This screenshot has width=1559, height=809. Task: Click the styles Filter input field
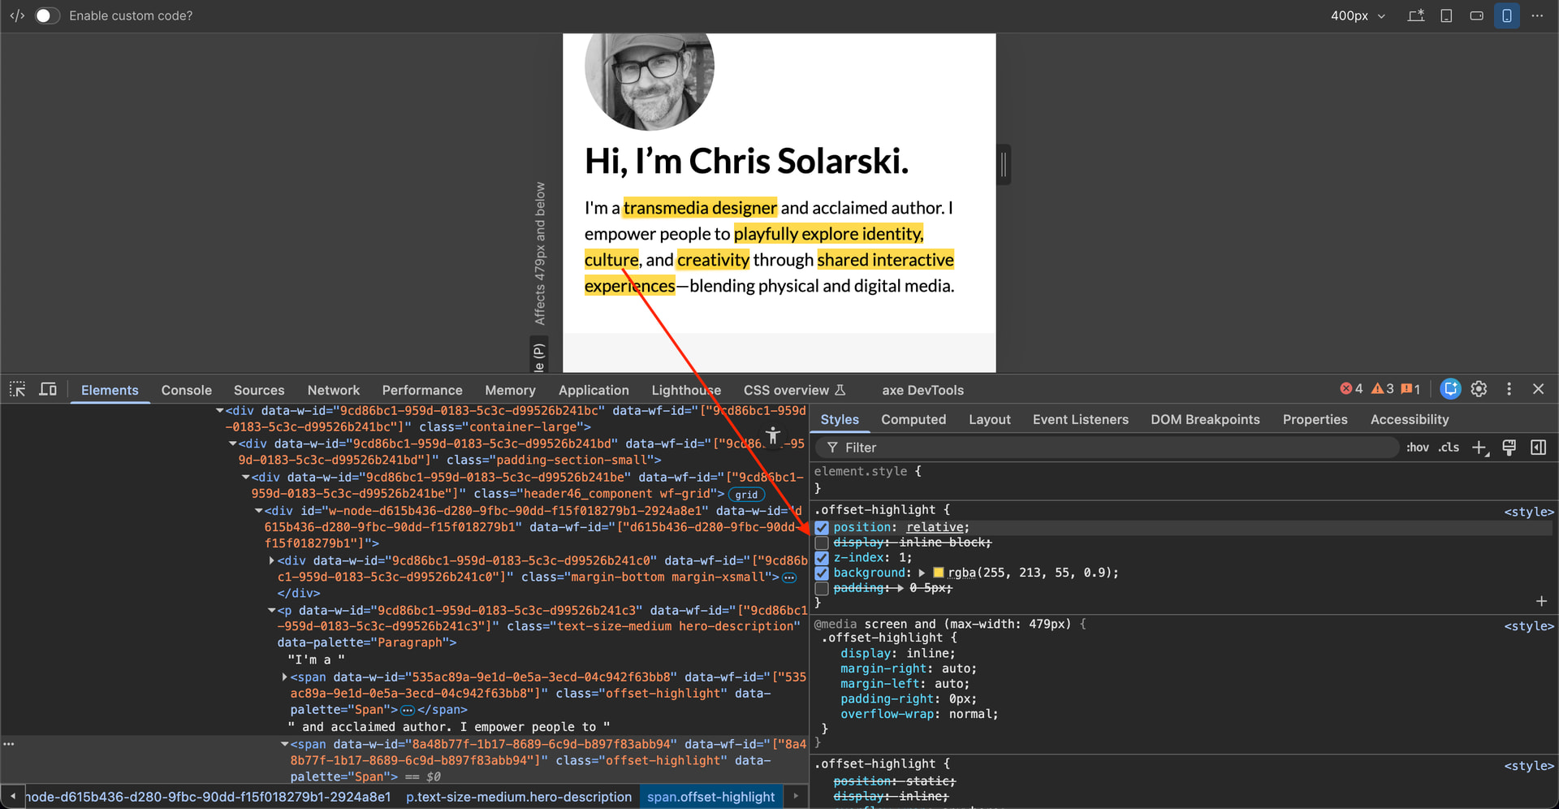coord(1108,448)
